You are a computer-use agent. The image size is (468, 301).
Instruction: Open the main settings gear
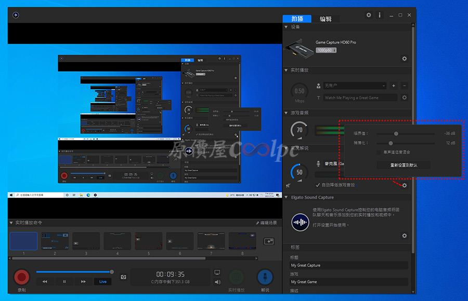pyautogui.click(x=369, y=15)
